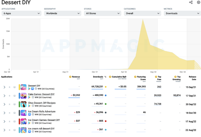Screen dimensions: 201x137
Task: Expand the Ice Cream Games: Dessert DIY row
Action: [x=4, y=122]
